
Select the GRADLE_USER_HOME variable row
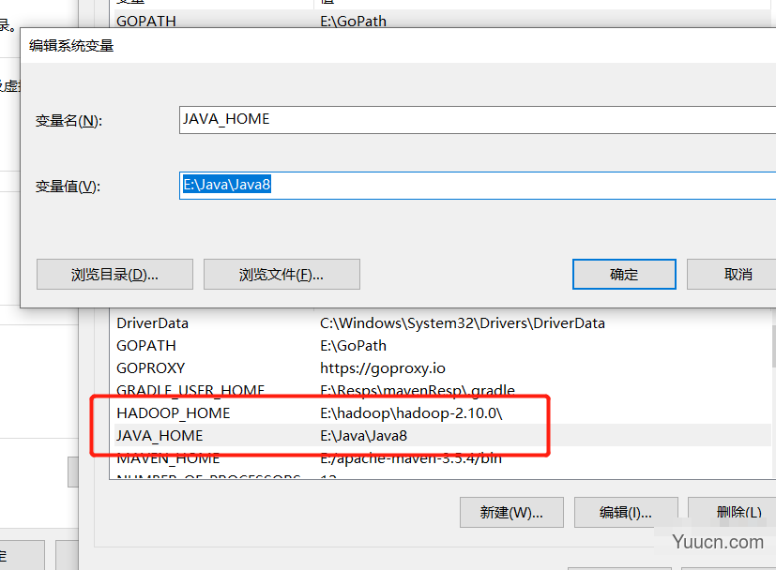click(x=443, y=391)
